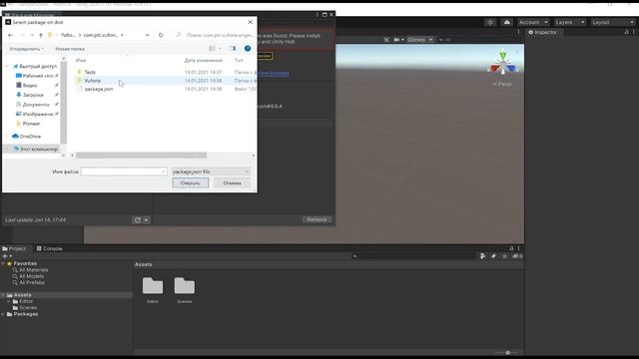Click the Scene orientation gizmo Y axis
639x359 pixels.
pyautogui.click(x=503, y=56)
